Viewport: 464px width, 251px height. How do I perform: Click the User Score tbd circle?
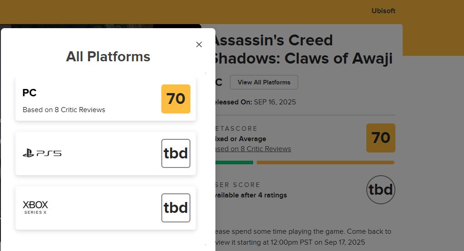[380, 190]
